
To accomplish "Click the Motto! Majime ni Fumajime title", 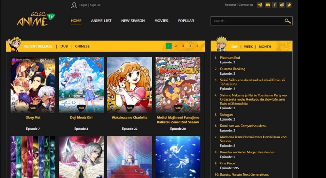I will 178,120.
